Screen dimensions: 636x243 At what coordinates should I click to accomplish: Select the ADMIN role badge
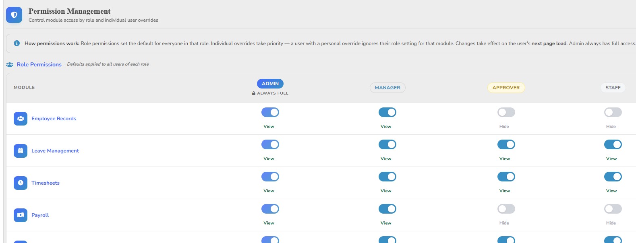[x=270, y=84]
